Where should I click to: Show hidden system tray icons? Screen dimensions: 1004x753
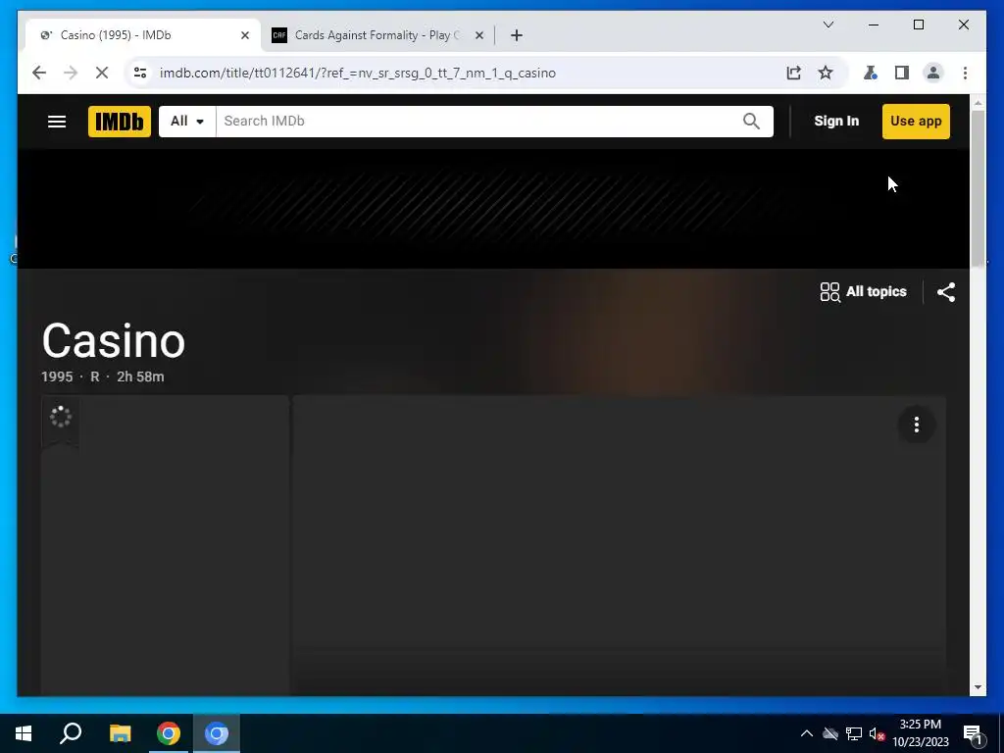(807, 733)
